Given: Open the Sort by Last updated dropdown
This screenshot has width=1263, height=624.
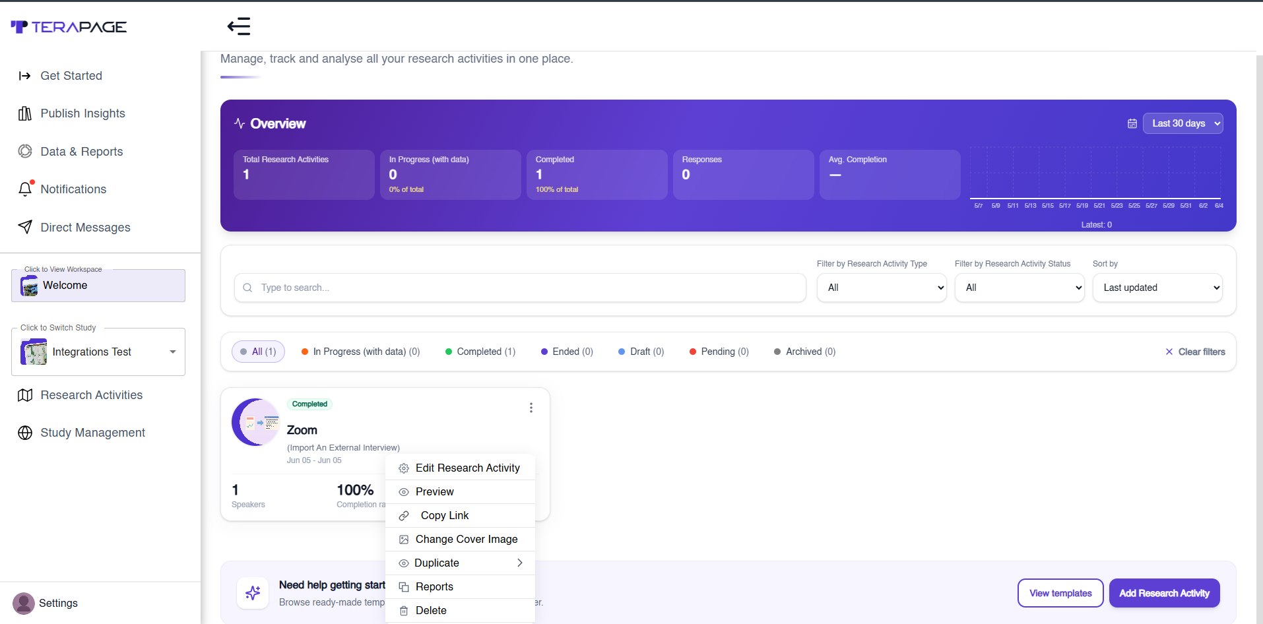Looking at the screenshot, I should coord(1157,288).
